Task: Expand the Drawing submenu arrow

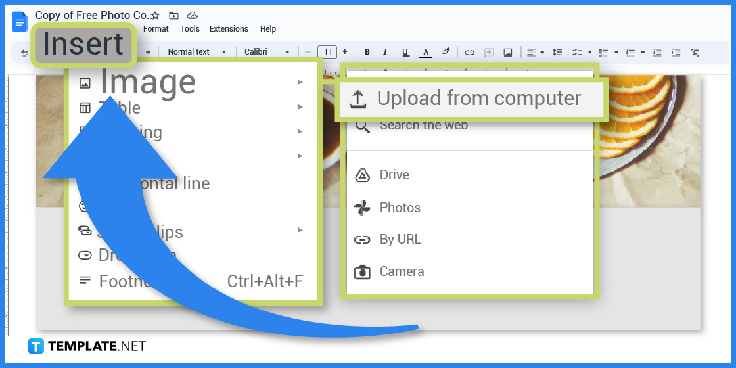Action: pos(300,131)
